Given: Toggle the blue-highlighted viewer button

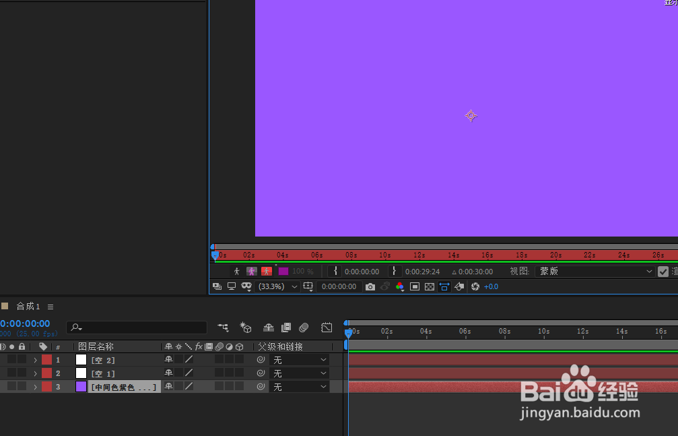Looking at the screenshot, I should point(444,286).
